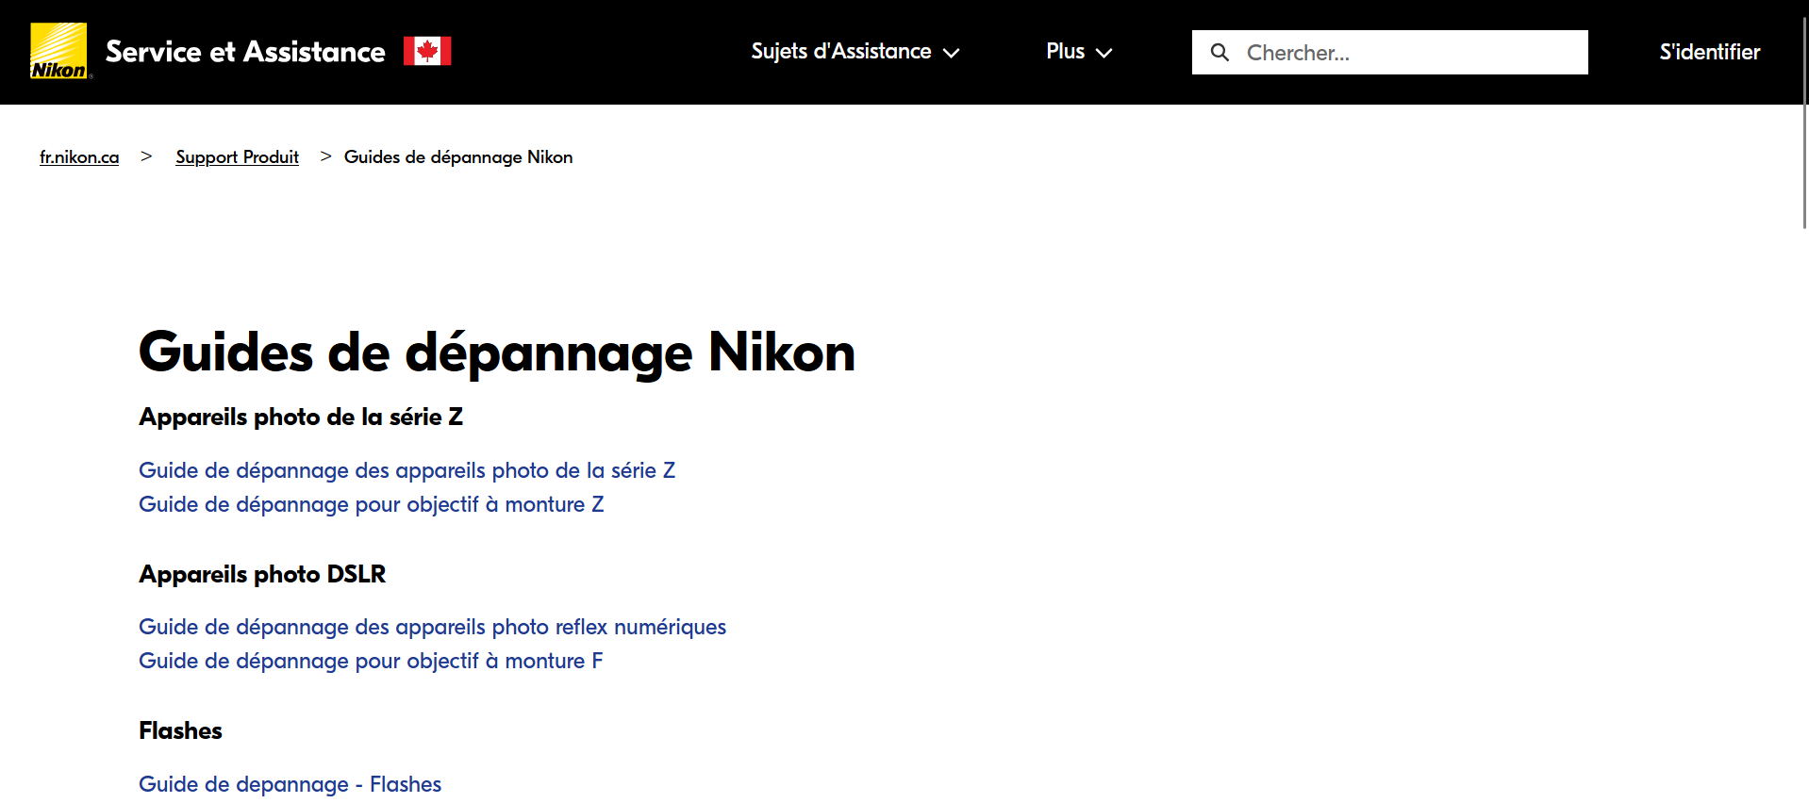Open the Sujets d'Assistance menu
The width and height of the screenshot is (1809, 803).
pyautogui.click(x=840, y=51)
